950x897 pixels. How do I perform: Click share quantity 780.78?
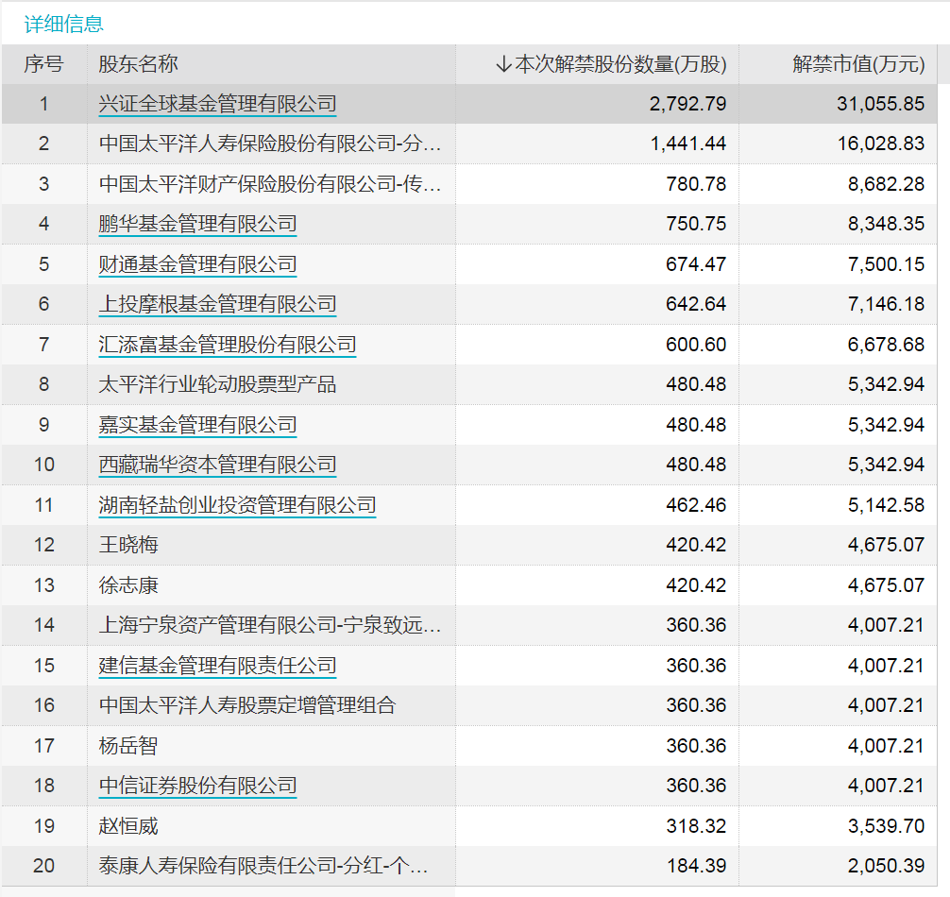tap(696, 183)
